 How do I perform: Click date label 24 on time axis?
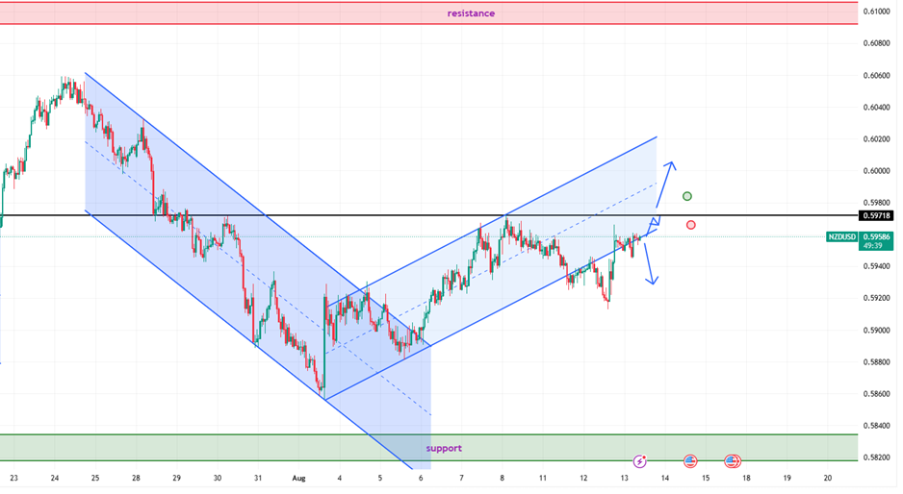point(55,478)
